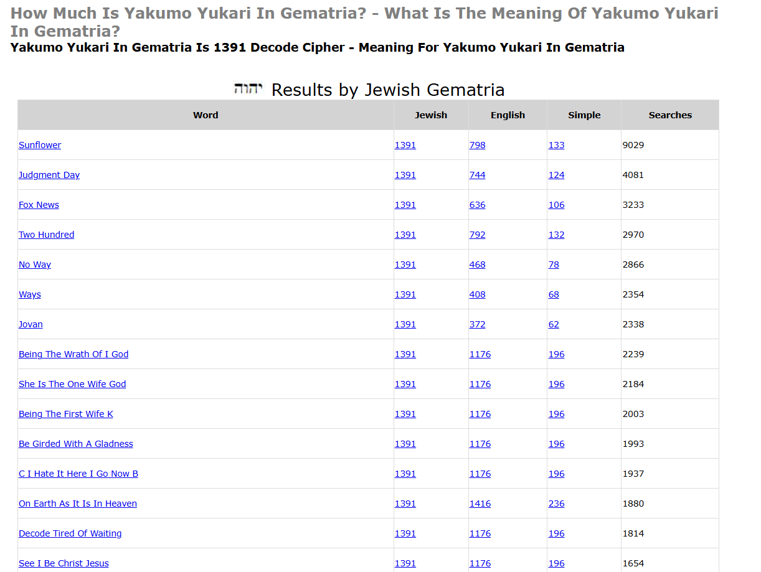Click Jewish value 1391 in Sunflower row

click(x=405, y=145)
